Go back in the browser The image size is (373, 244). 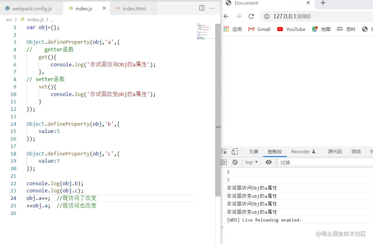click(226, 16)
